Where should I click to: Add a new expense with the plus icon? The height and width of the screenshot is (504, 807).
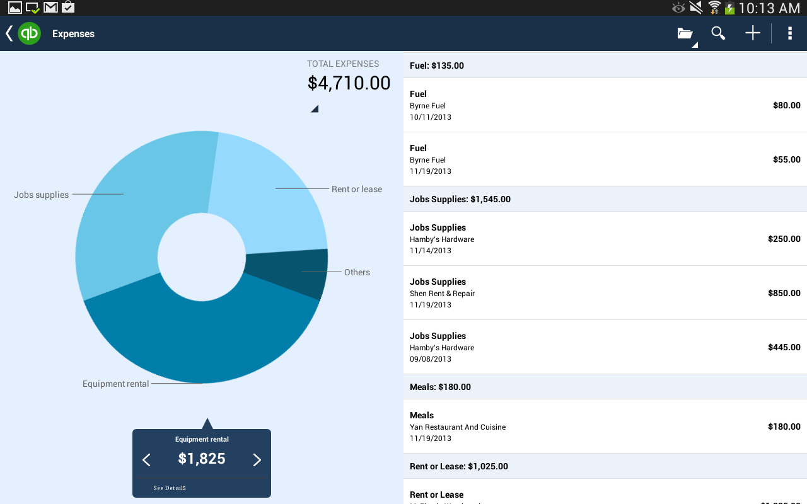click(x=752, y=33)
